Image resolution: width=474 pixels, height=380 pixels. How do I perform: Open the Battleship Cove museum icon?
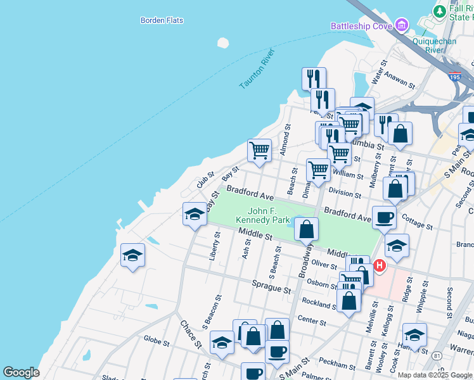point(401,25)
